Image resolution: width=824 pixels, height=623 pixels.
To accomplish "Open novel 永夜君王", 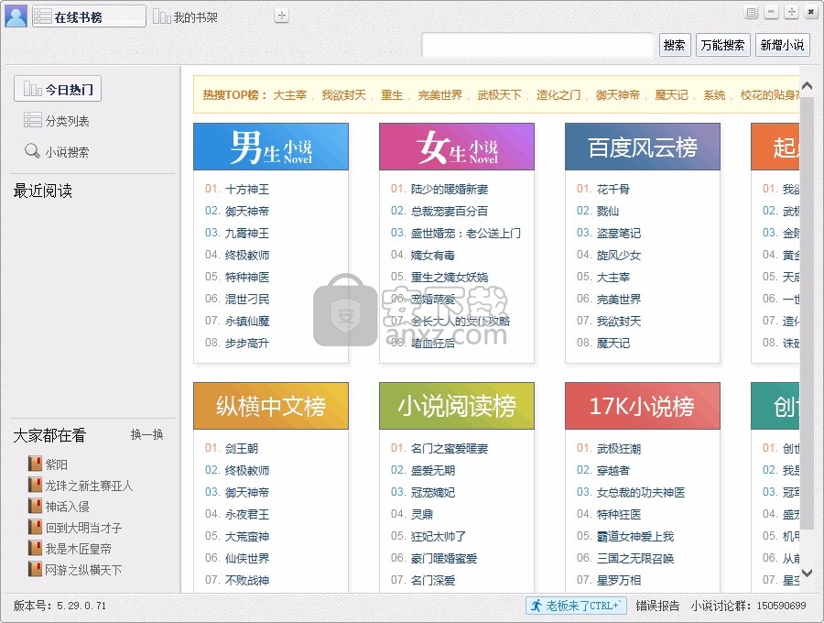I will (x=247, y=515).
